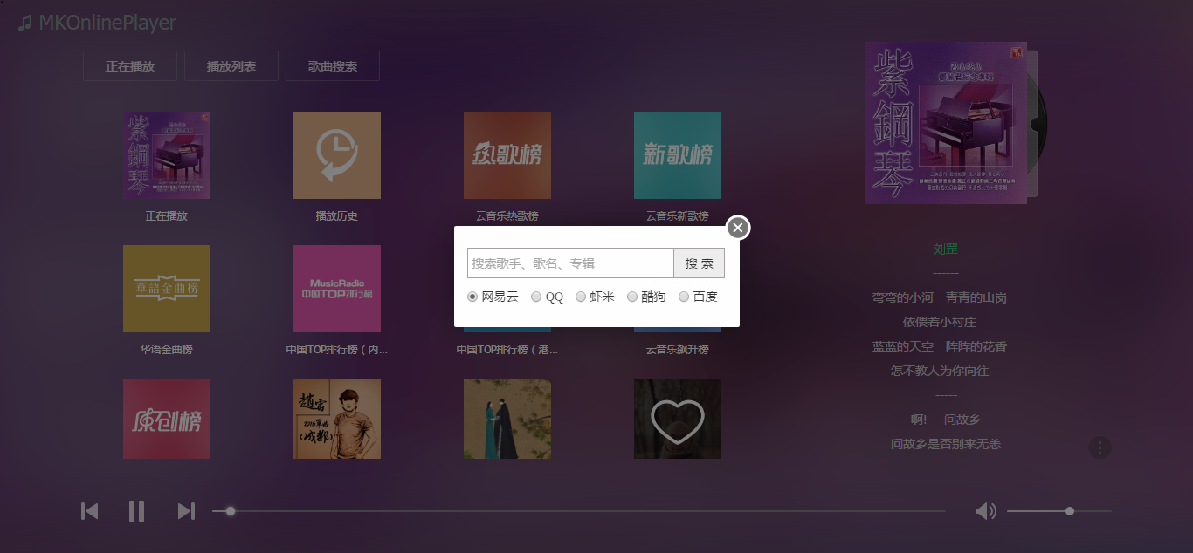Focus the 搜索歌手、歌名、专辑 input field

click(x=570, y=263)
